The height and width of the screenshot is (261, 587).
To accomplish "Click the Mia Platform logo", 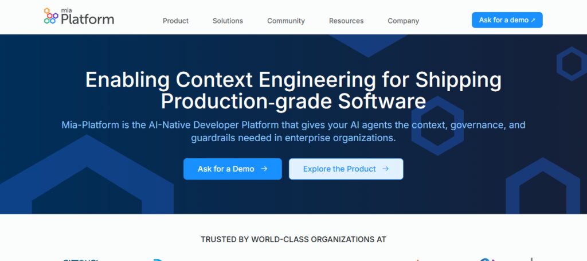I will 79,17.
